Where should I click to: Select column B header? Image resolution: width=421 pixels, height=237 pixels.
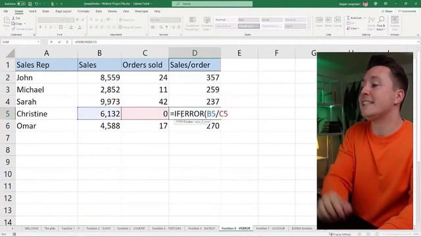(x=99, y=53)
